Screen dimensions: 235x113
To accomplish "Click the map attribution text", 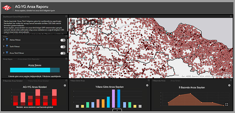I will point(201,76).
